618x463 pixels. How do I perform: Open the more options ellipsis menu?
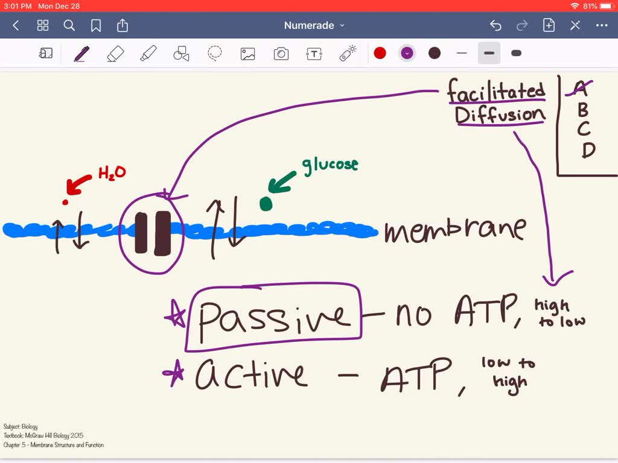[x=602, y=25]
